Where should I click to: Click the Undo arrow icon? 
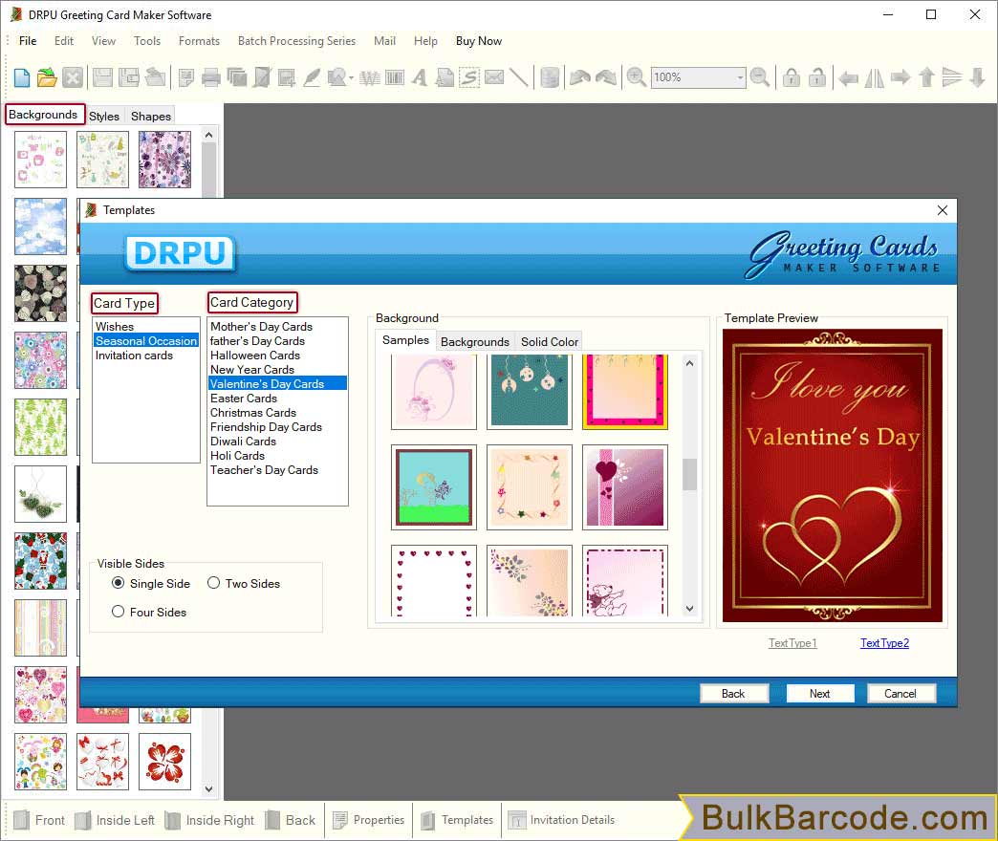click(580, 77)
